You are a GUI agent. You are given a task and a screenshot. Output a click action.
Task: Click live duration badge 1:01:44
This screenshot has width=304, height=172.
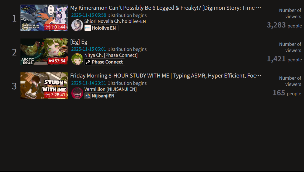(x=56, y=27)
